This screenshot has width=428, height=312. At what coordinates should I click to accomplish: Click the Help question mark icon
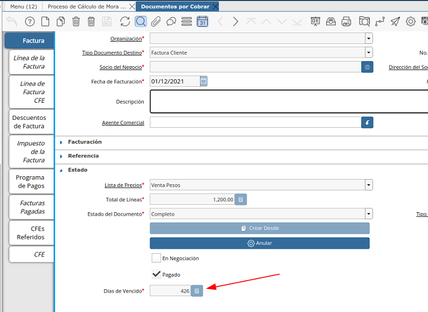click(30, 22)
